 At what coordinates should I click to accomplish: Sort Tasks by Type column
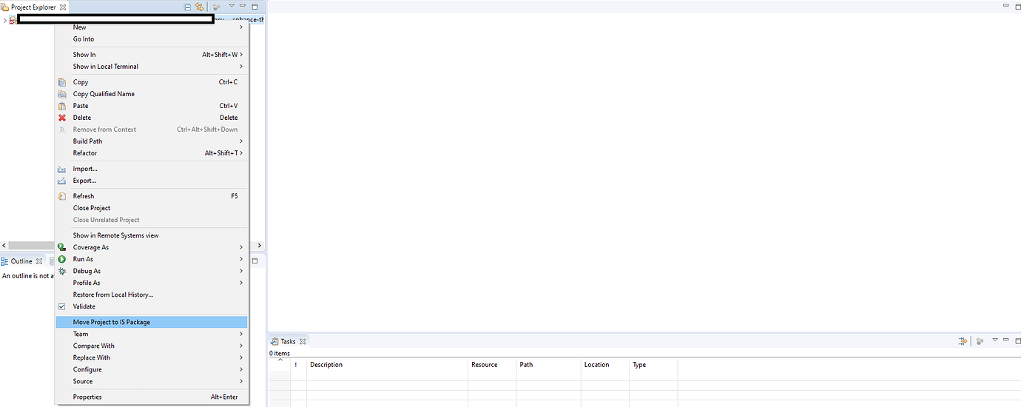tap(653, 365)
